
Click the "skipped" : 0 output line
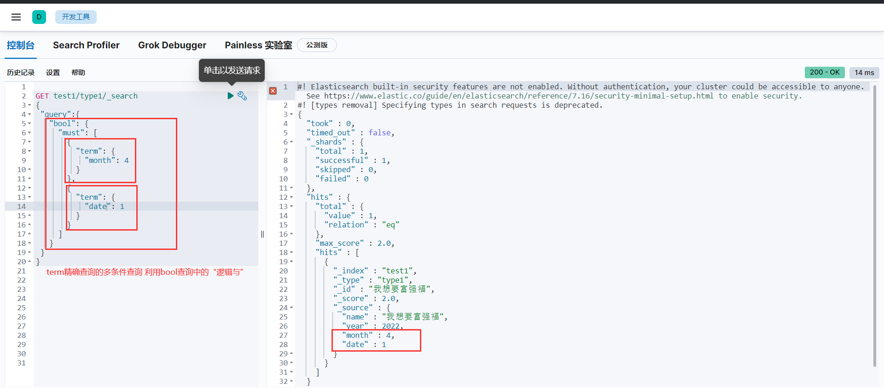pos(346,169)
